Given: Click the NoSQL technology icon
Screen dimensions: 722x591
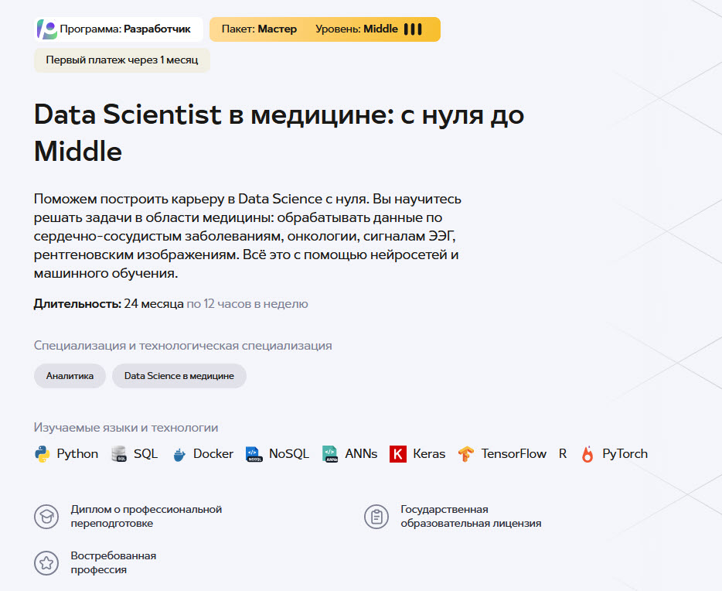Looking at the screenshot, I should coord(254,454).
